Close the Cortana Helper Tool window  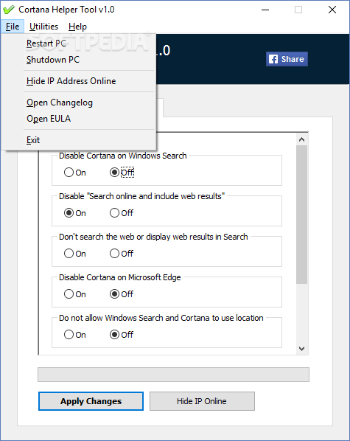332,10
